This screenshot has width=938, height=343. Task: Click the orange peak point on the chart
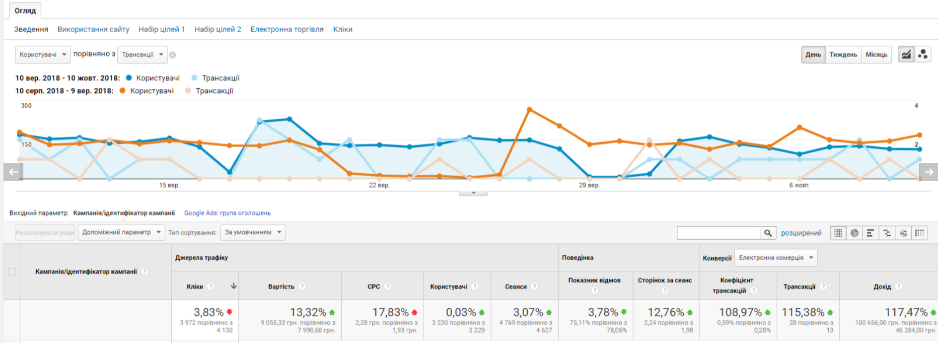529,109
